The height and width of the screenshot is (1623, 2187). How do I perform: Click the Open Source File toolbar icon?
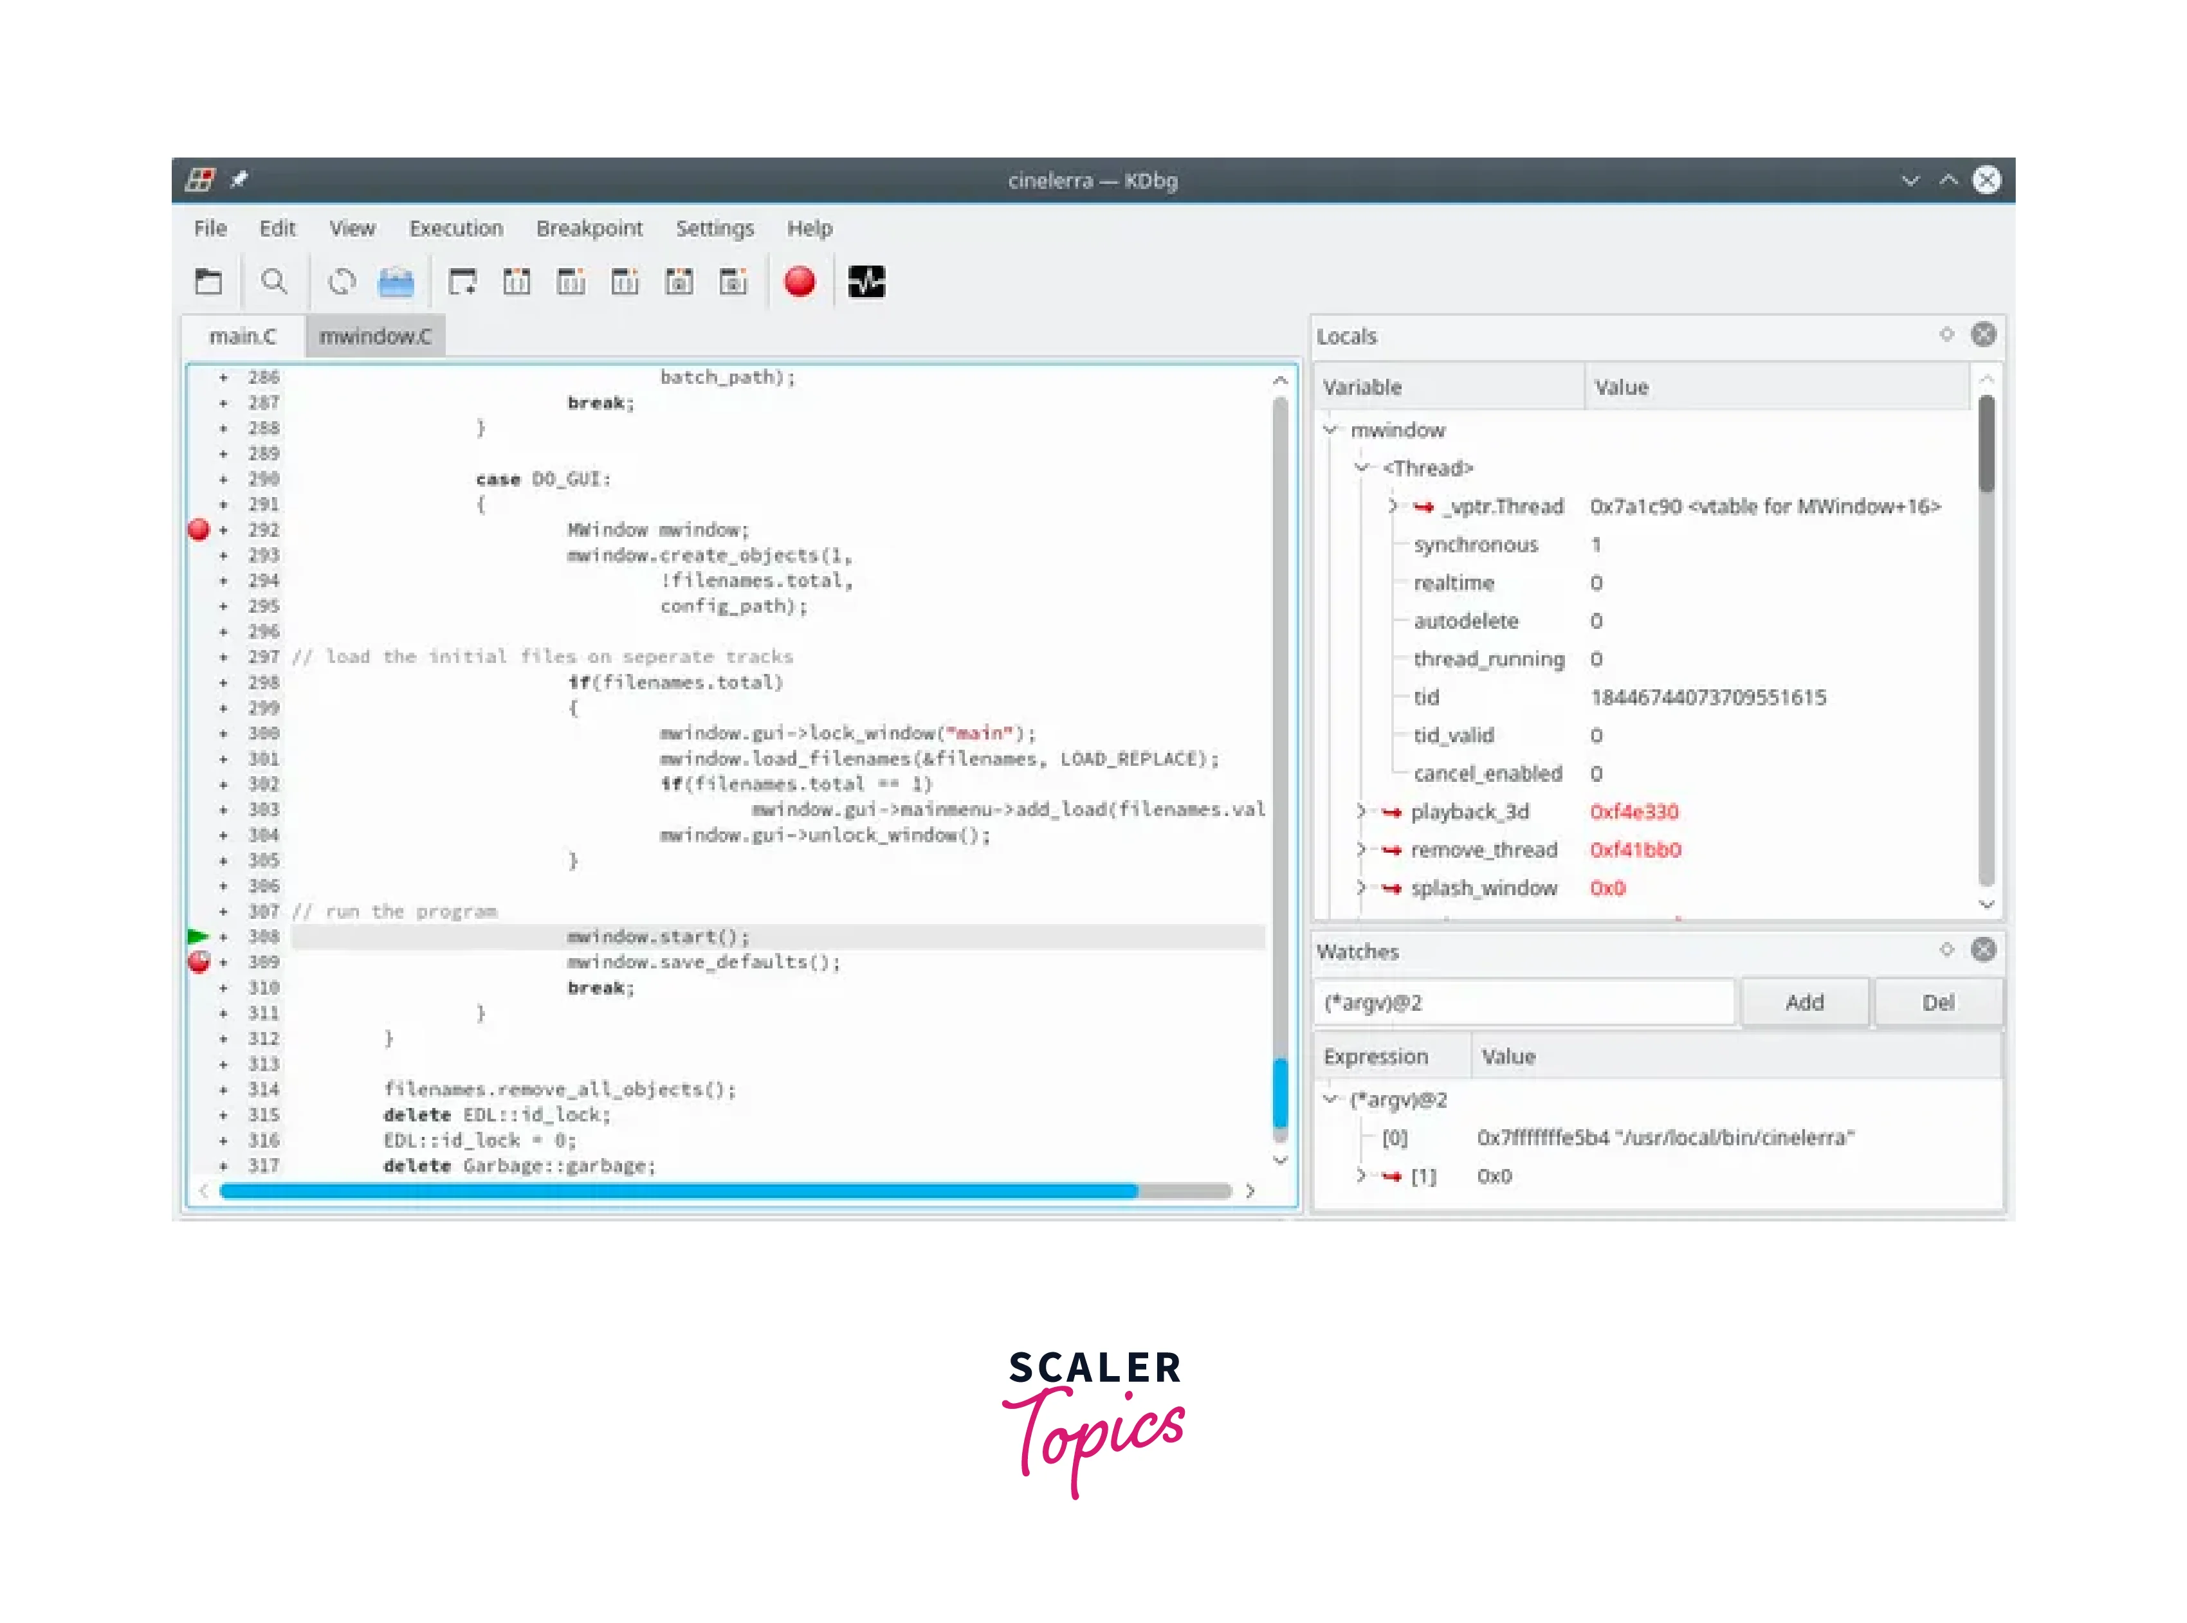[208, 282]
